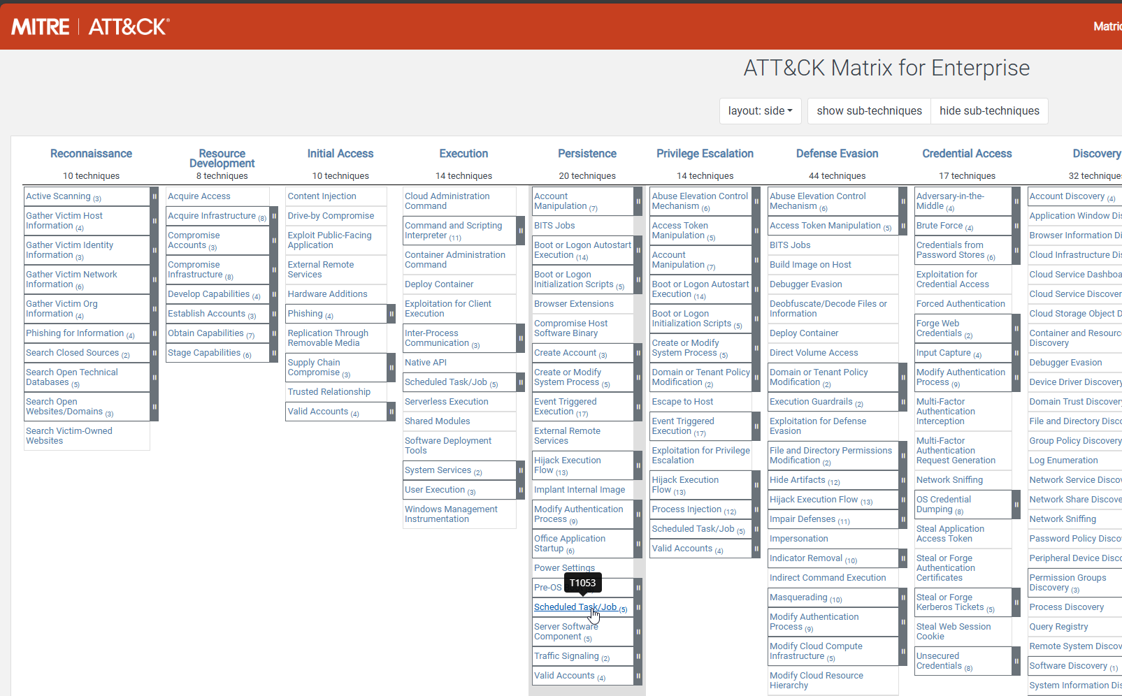This screenshot has width=1122, height=696.
Task: Open the Defense Evasion tactic heading
Action: 837,154
